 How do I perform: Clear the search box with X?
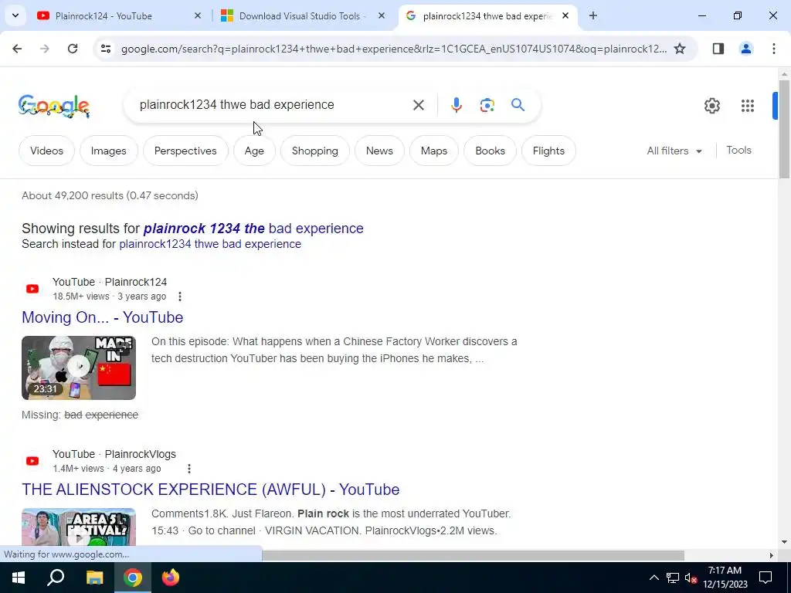418,105
